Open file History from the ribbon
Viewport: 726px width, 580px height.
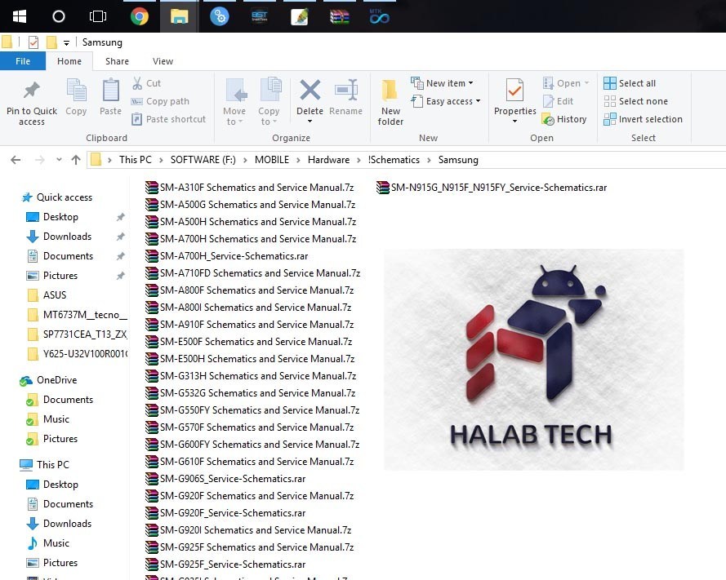(x=564, y=119)
